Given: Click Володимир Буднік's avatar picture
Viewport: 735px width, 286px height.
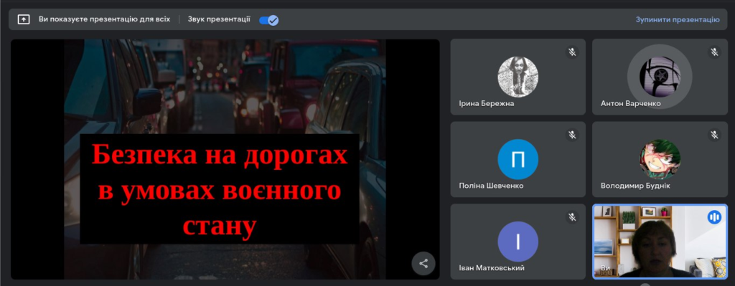Looking at the screenshot, I should [x=660, y=159].
